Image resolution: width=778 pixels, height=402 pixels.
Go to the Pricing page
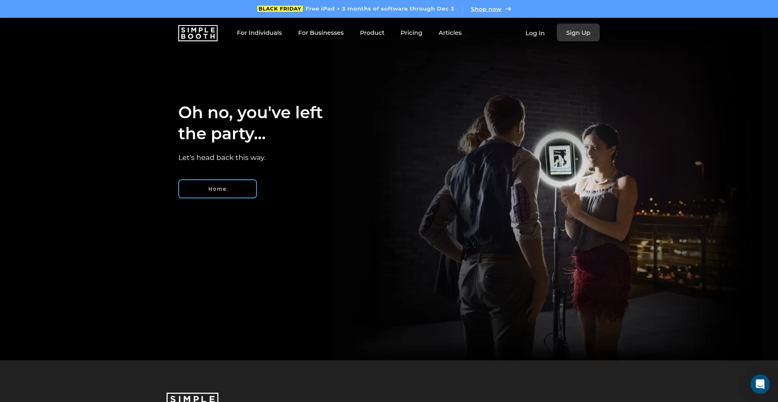coord(411,33)
